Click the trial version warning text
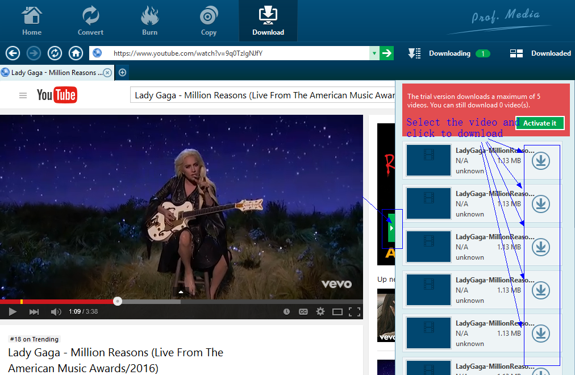The height and width of the screenshot is (375, 575). point(473,101)
